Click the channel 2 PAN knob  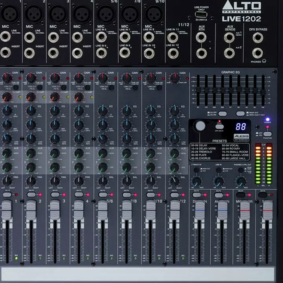click(x=31, y=181)
